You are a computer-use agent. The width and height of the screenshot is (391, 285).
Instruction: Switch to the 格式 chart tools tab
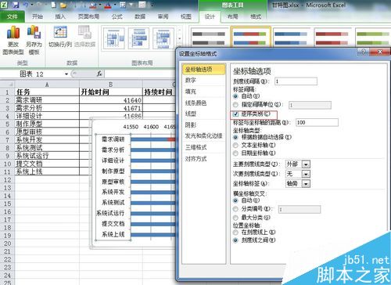coord(256,16)
